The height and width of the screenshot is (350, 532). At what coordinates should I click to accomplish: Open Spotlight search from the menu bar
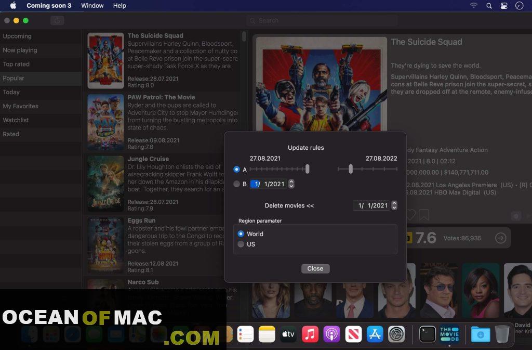489,6
